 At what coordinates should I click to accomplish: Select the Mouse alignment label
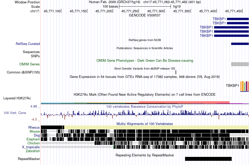[x=35, y=131]
